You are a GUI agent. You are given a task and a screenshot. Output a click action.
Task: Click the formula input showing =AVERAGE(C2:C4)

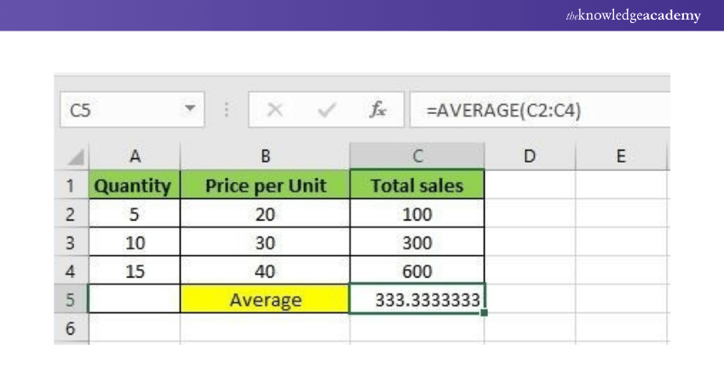(x=537, y=110)
